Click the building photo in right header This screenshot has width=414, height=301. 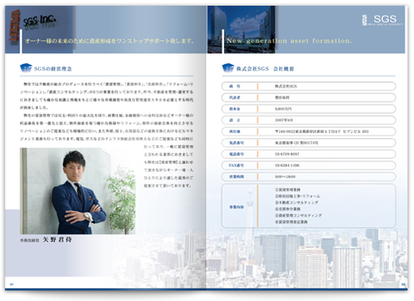(x=241, y=29)
